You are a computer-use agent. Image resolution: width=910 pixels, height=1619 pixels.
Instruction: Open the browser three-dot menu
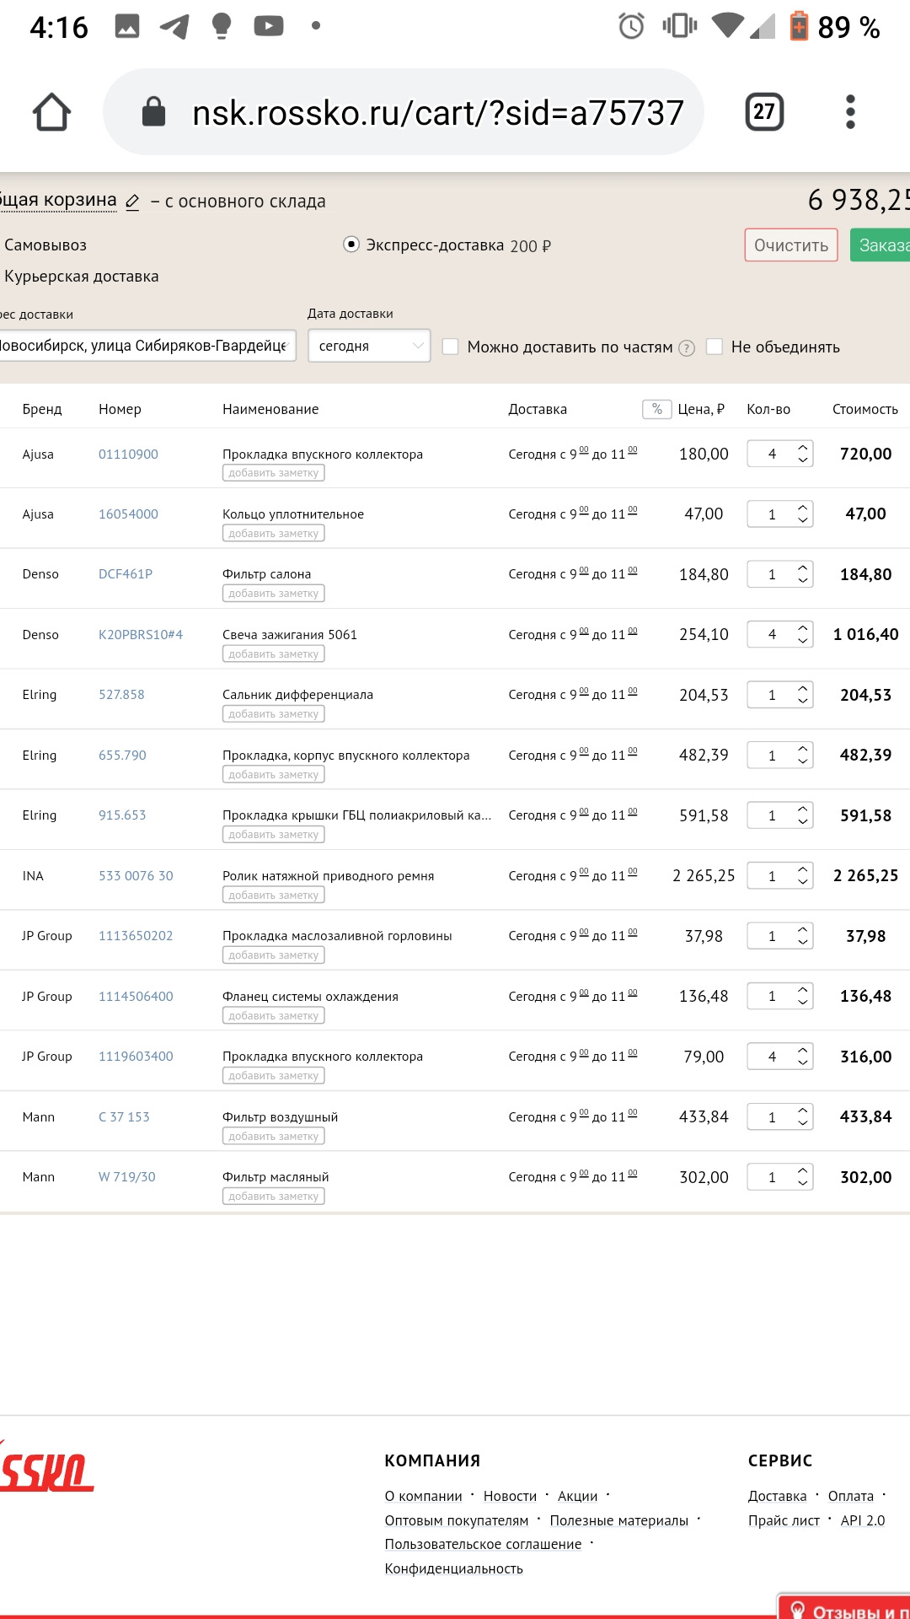tap(850, 112)
